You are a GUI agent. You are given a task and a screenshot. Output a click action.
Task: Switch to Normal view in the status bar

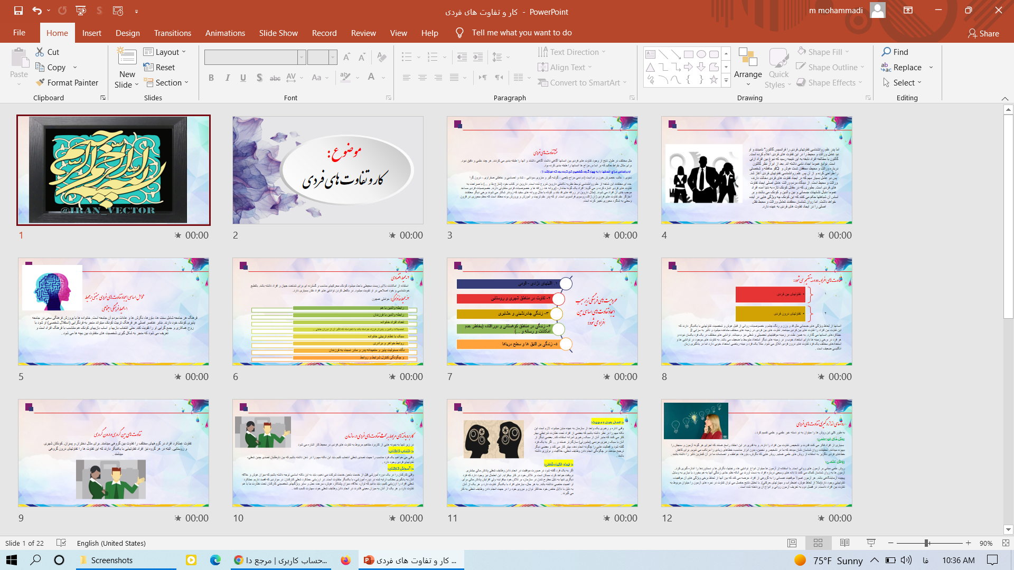pyautogui.click(x=792, y=543)
